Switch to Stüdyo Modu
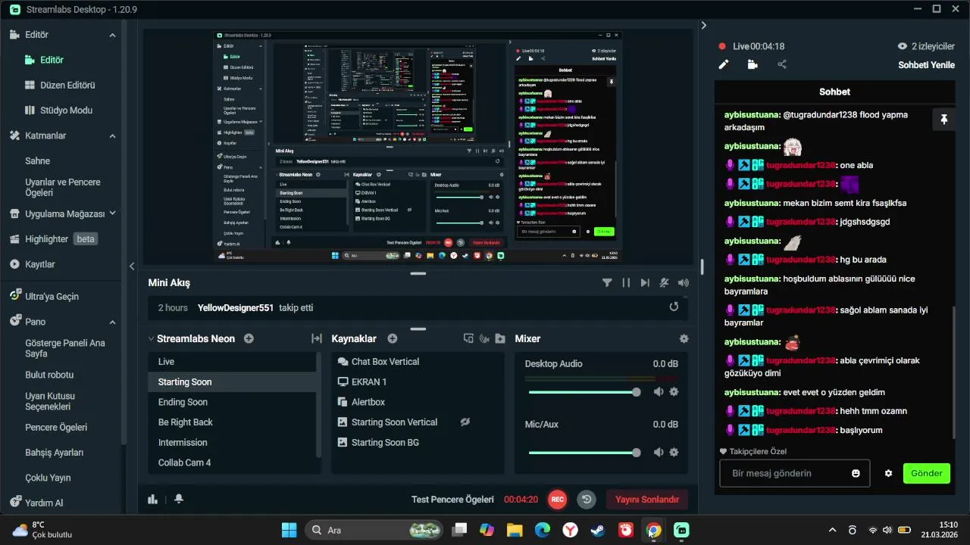Screen dimensions: 970x545 point(59,110)
